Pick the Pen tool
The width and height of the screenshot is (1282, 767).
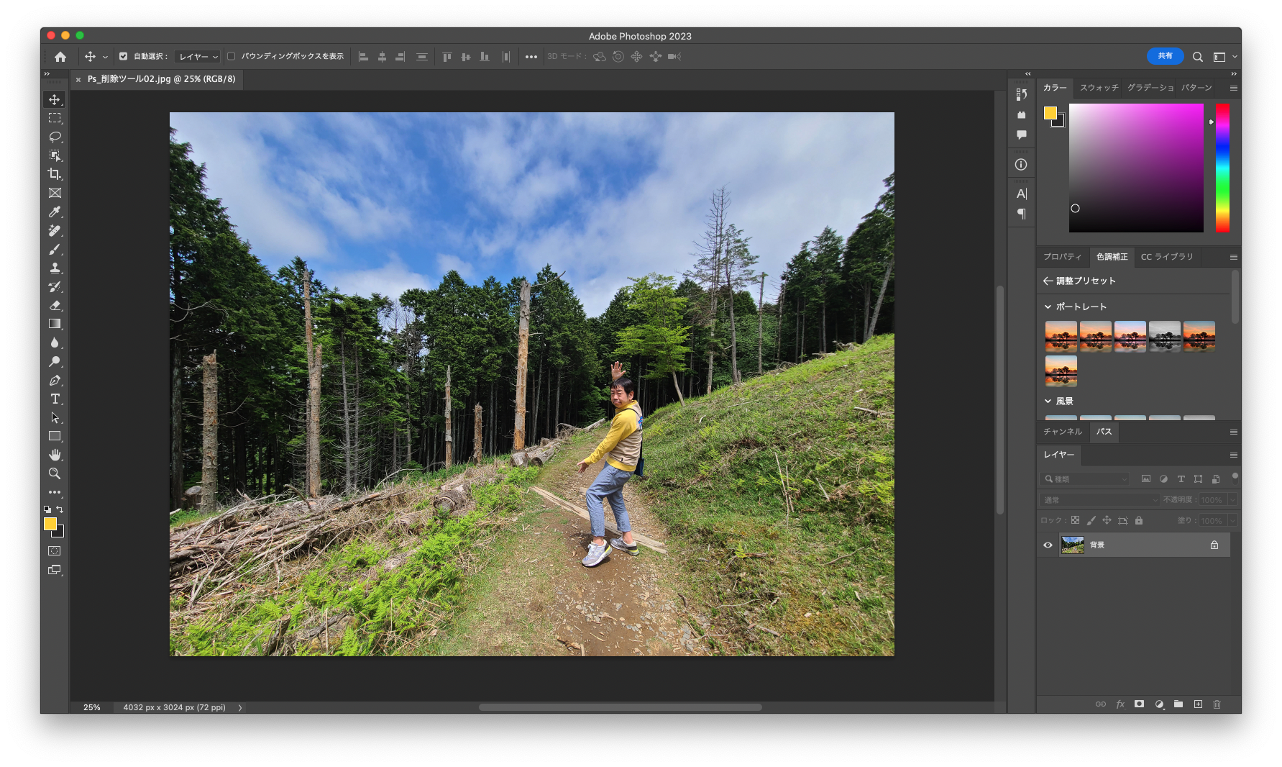[55, 380]
